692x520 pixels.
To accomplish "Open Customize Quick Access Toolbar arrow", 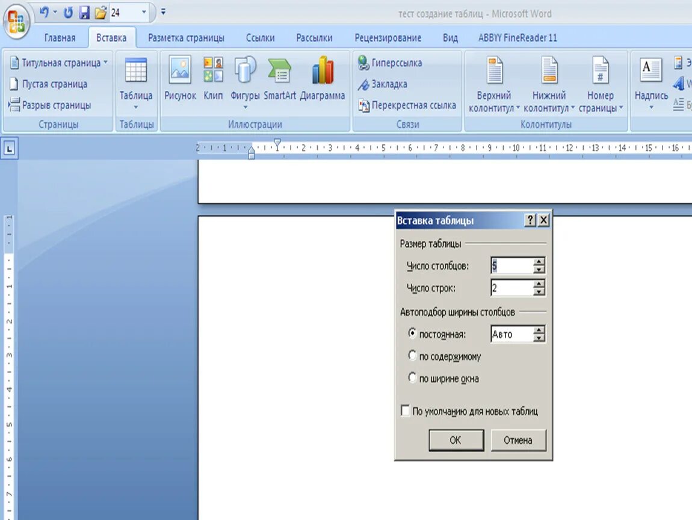I will [163, 12].
